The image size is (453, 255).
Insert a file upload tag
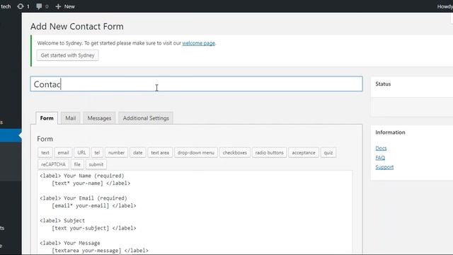click(77, 164)
